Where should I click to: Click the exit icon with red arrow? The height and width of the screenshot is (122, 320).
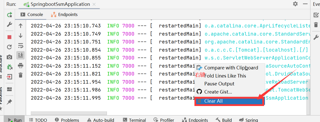(9, 77)
